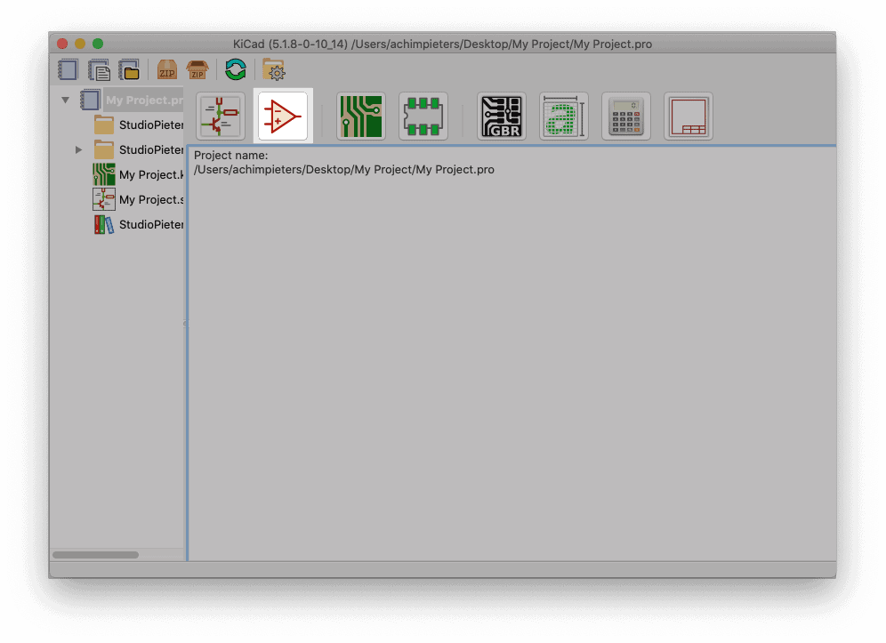Click the project path message text
This screenshot has height=643, width=886.
coord(343,170)
